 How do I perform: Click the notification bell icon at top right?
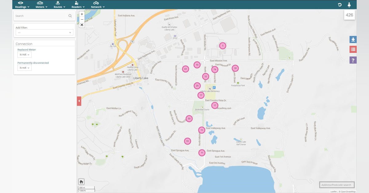(349, 5)
